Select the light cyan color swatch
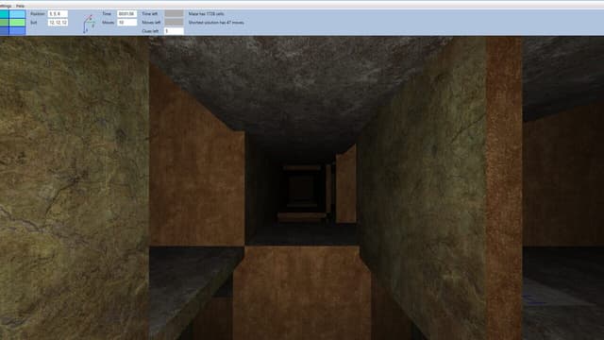 (17, 14)
